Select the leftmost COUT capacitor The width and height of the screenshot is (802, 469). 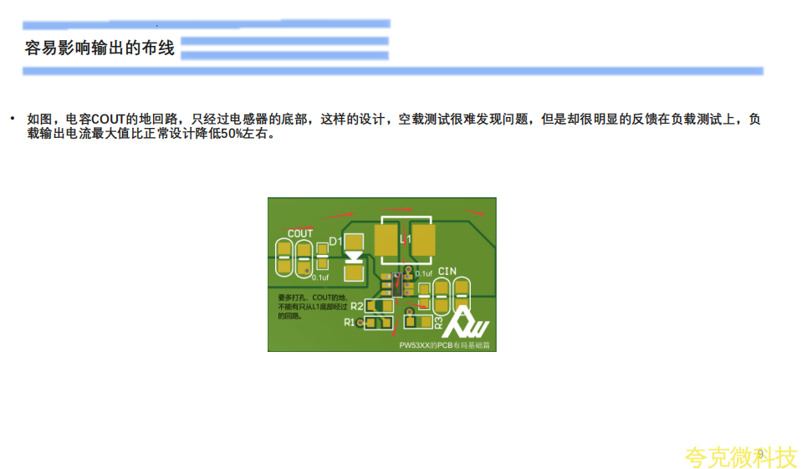[x=284, y=256]
